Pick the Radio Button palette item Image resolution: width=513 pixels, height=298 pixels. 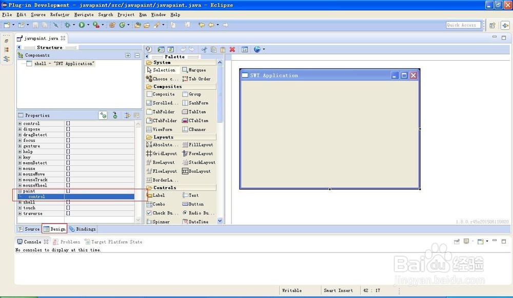(198, 213)
